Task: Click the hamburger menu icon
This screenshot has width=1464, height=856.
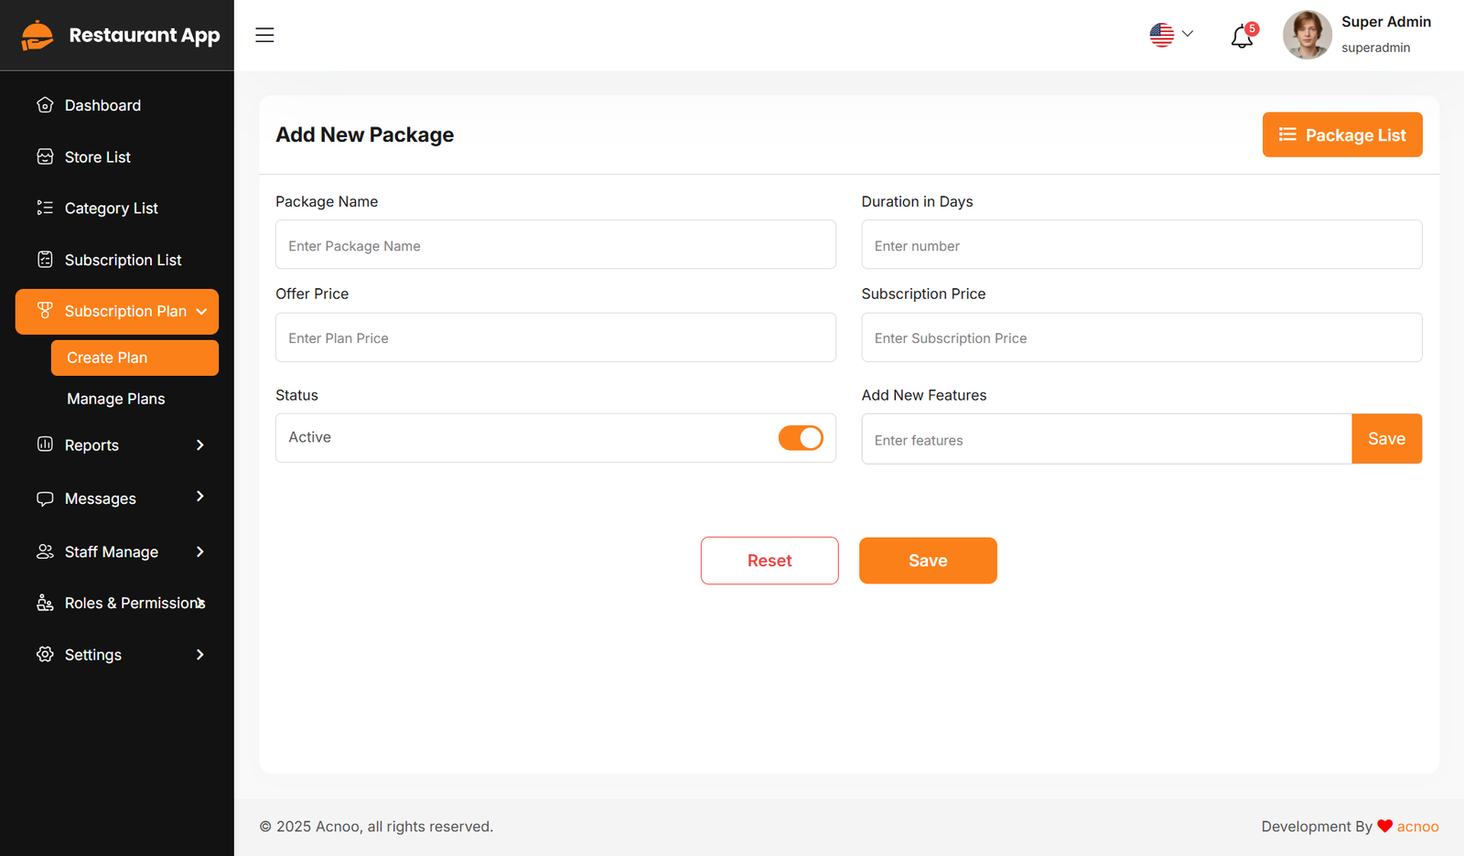Action: [x=264, y=35]
